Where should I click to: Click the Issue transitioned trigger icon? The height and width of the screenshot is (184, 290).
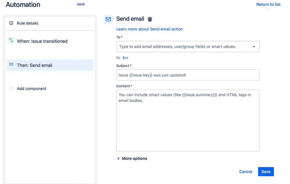[11, 40]
